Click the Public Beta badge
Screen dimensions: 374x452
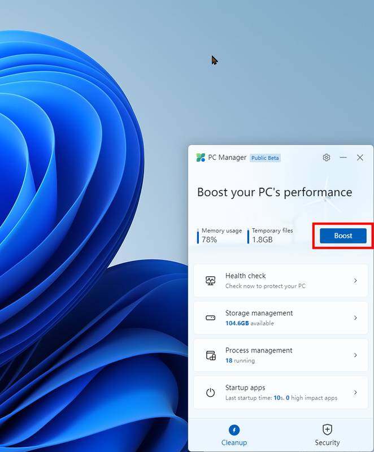265,158
